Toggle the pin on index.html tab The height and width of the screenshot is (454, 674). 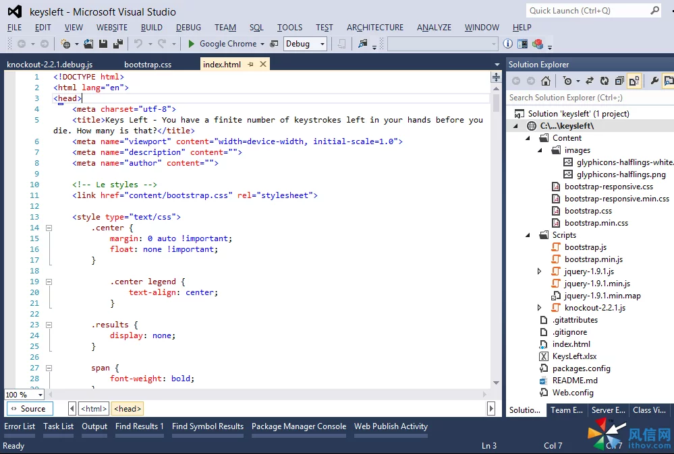pos(250,65)
